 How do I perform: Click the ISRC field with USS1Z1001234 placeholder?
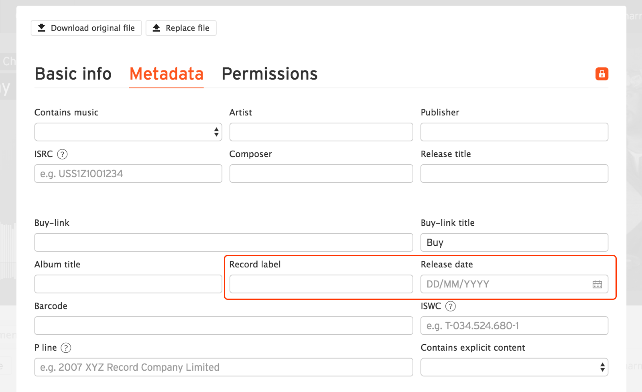coord(128,174)
